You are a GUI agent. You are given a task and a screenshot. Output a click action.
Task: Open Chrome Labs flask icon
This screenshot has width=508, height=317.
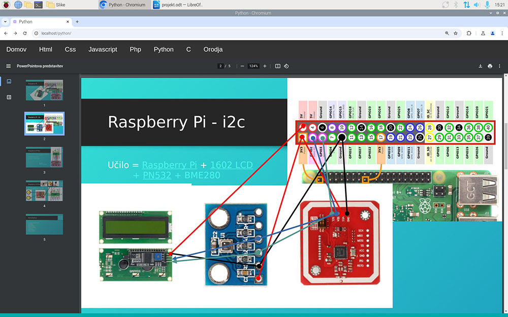483,33
